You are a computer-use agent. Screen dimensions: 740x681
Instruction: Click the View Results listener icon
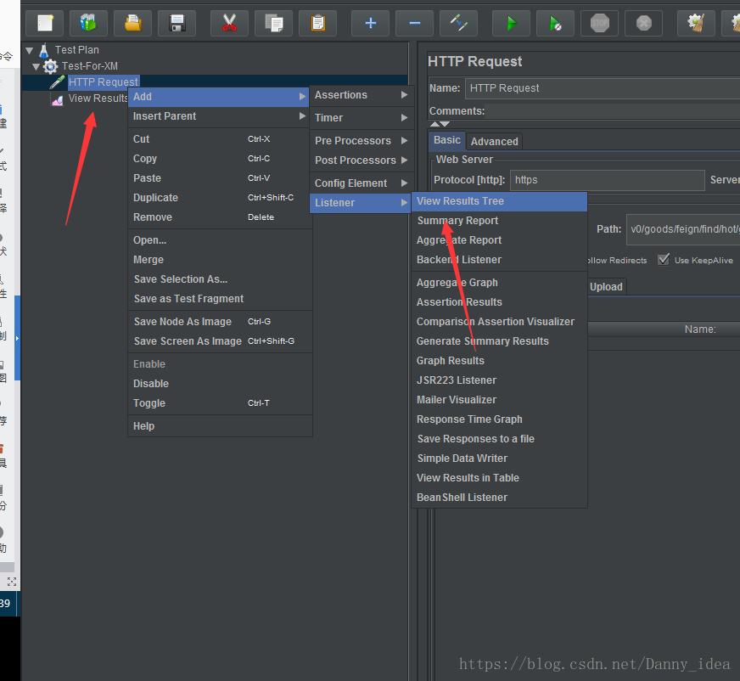tap(58, 99)
